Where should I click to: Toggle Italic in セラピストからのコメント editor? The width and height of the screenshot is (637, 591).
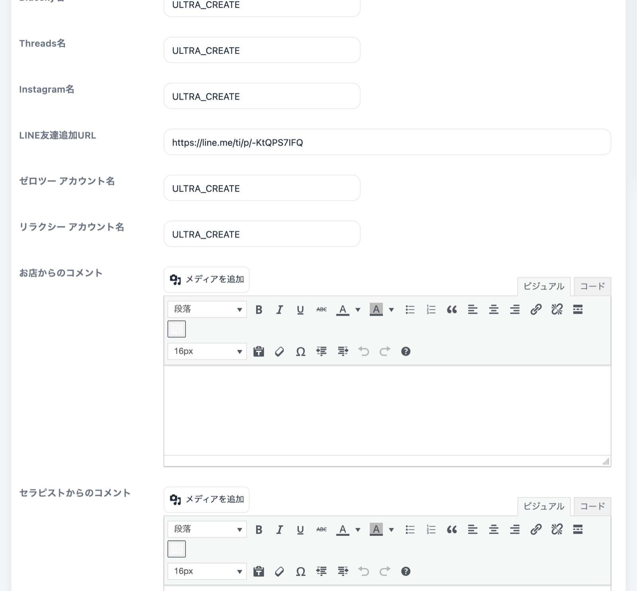tap(279, 529)
